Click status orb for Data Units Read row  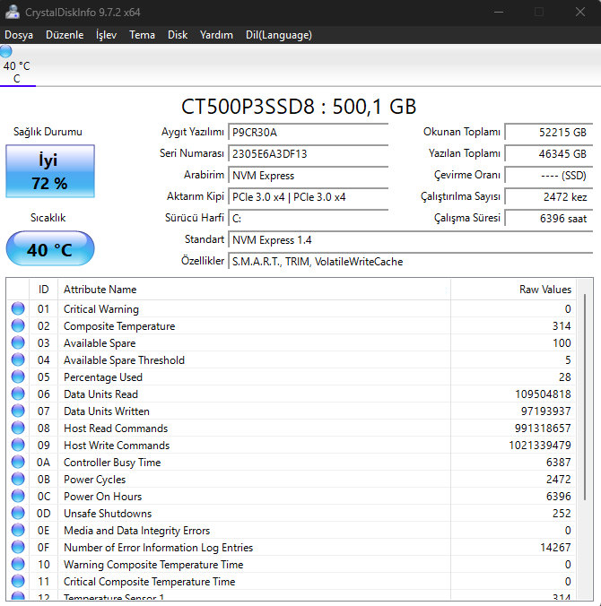pos(18,394)
